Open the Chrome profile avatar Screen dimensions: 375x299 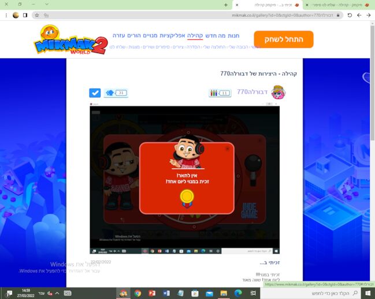[16, 15]
